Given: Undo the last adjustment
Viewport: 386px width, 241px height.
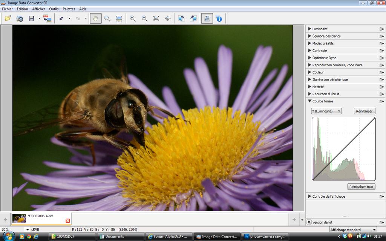Looking at the screenshot, I should point(61,18).
